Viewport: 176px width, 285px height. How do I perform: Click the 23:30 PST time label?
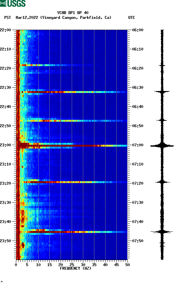pyautogui.click(x=5, y=203)
